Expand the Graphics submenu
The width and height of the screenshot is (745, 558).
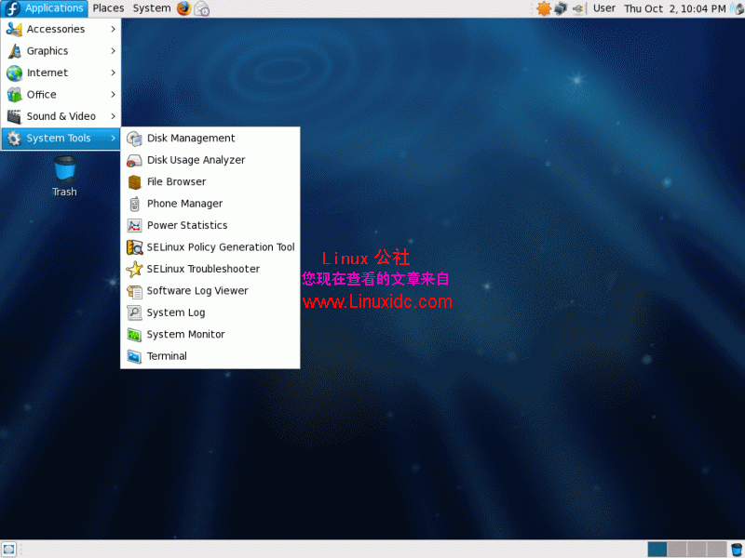click(54, 50)
